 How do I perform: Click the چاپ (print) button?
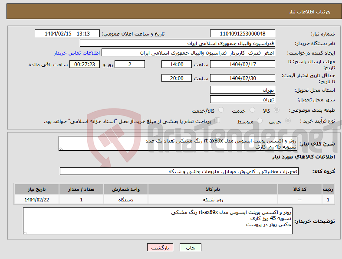coord(190,247)
